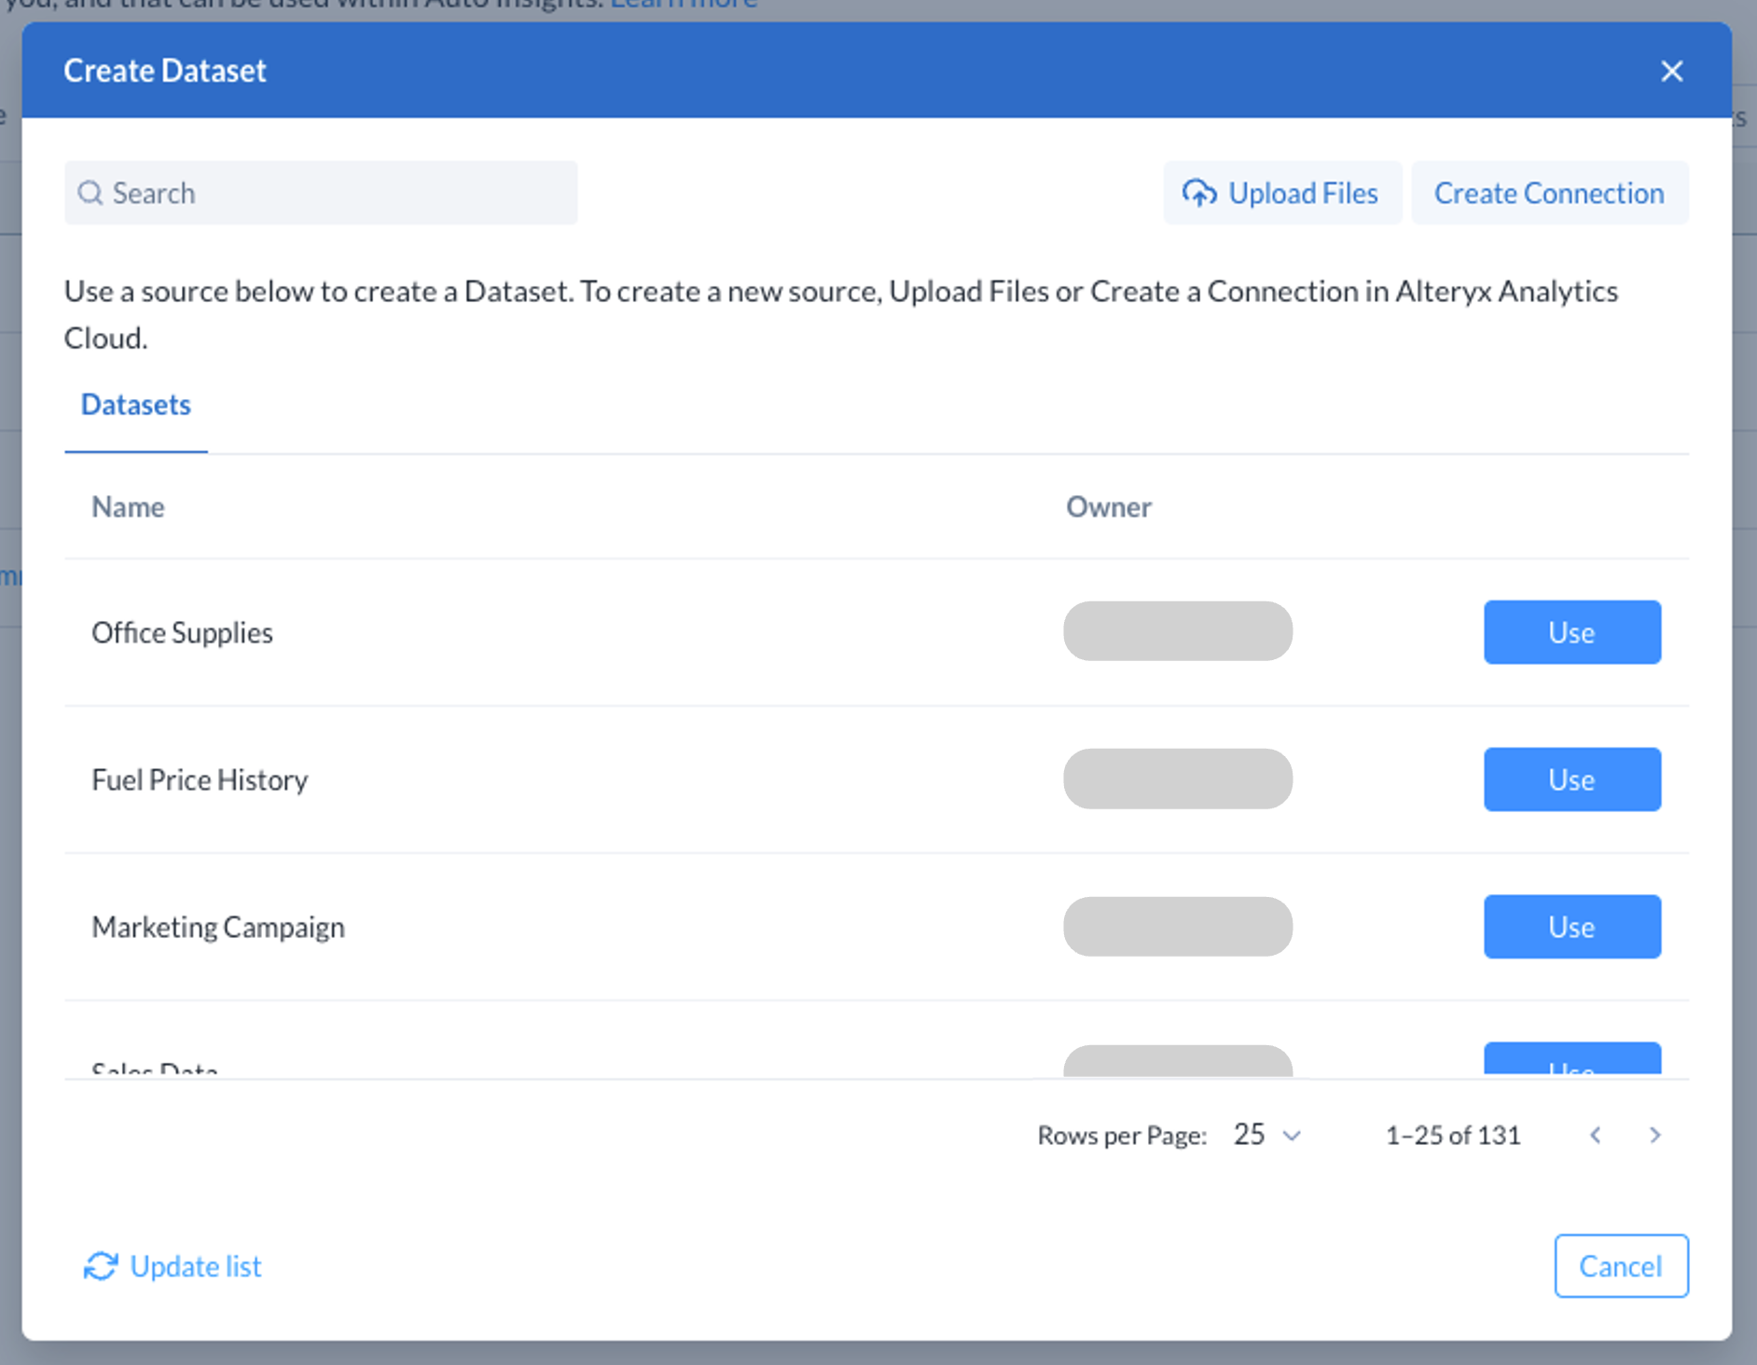Switch to the Datasets tab
This screenshot has height=1365, width=1757.
click(136, 405)
